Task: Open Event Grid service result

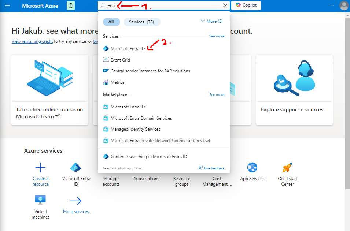Action: point(120,60)
